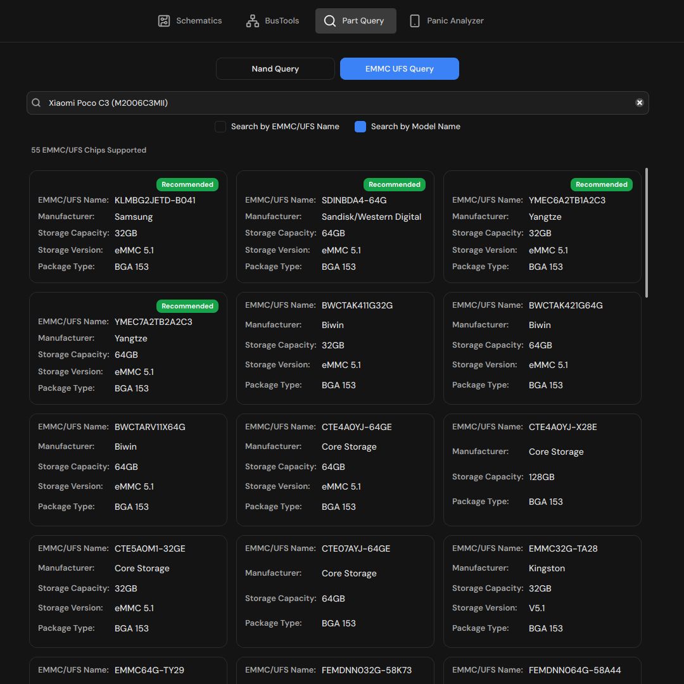This screenshot has height=684, width=684.
Task: Click the search magnifier icon in search field
Action: (x=36, y=103)
